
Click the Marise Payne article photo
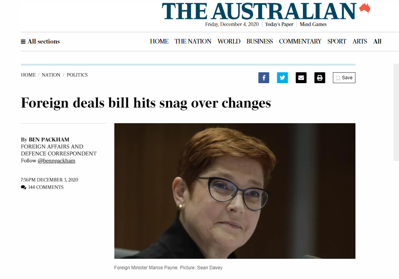pos(234,191)
